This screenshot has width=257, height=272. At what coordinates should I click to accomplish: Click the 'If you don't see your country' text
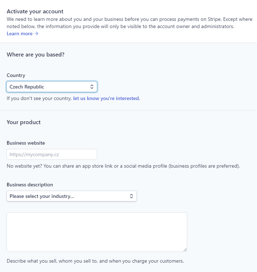[39, 98]
